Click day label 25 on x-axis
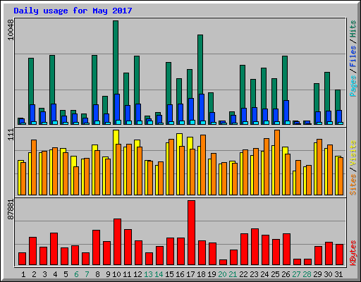361x282 pixels. point(275,274)
